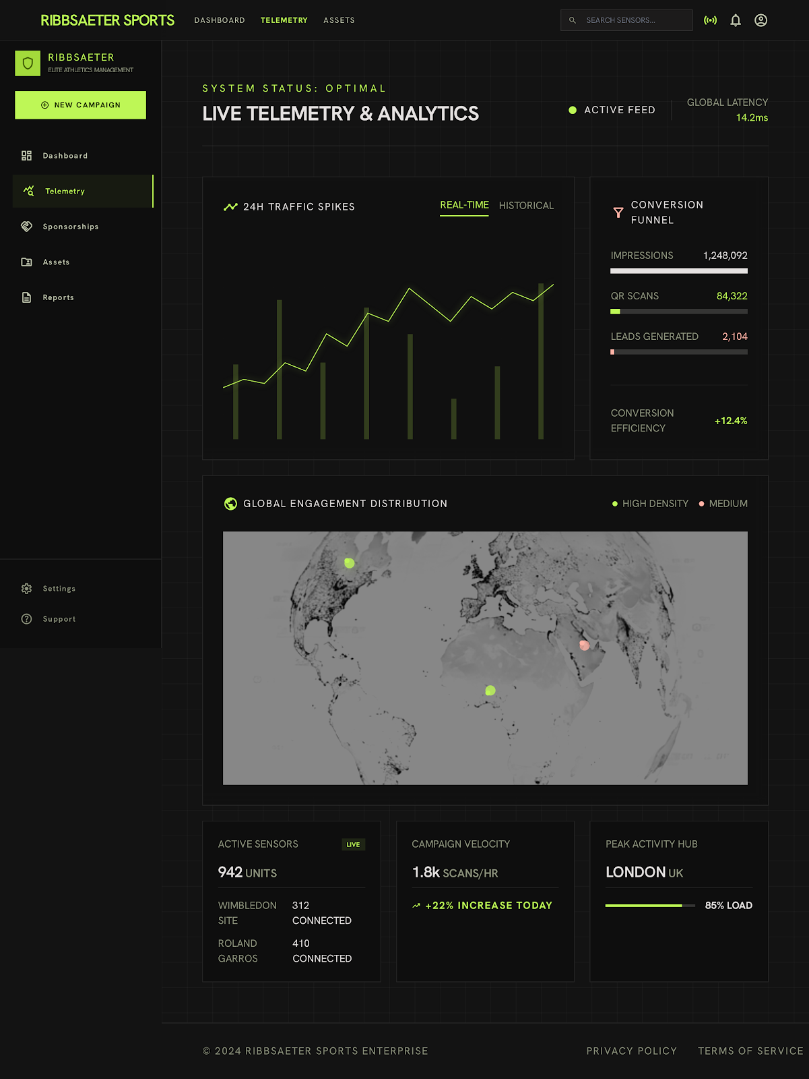This screenshot has width=809, height=1079.
Task: Click the search magnifier icon
Action: pyautogui.click(x=573, y=20)
